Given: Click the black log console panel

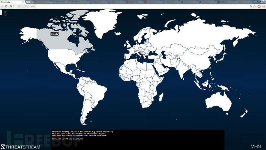Looking at the screenshot, I should 138,140.
